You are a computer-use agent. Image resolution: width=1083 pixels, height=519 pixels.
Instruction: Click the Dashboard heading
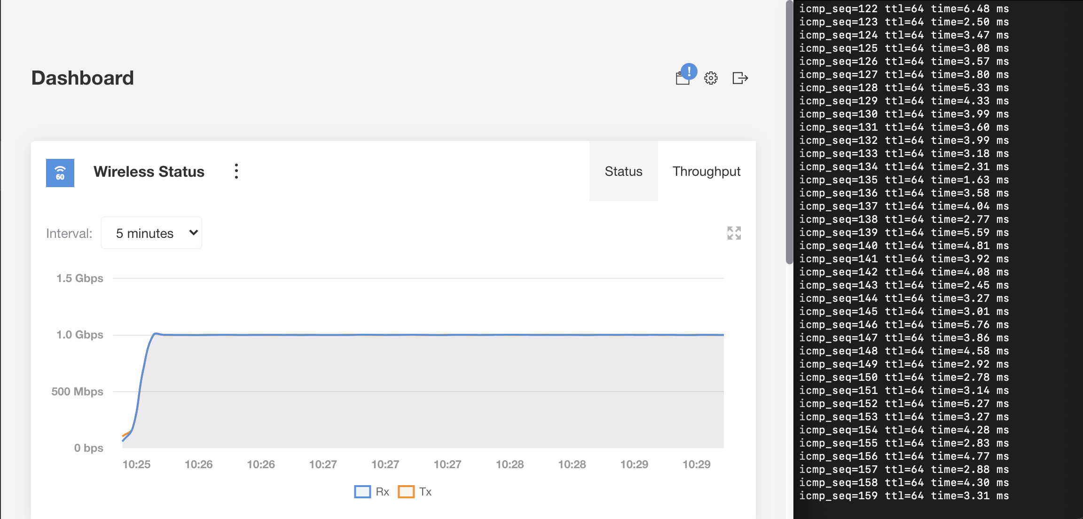pos(83,78)
